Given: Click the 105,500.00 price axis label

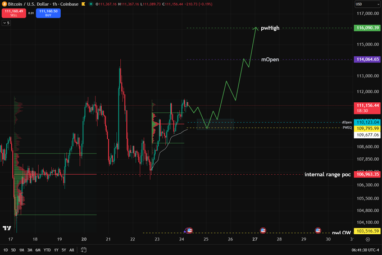Looking at the screenshot, I should tap(368, 198).
